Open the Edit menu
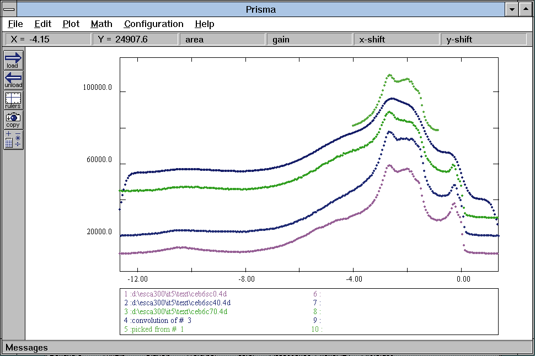The height and width of the screenshot is (356, 535). [42, 24]
